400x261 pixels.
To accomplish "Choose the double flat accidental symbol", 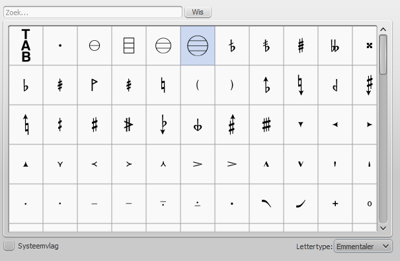I will coord(335,45).
